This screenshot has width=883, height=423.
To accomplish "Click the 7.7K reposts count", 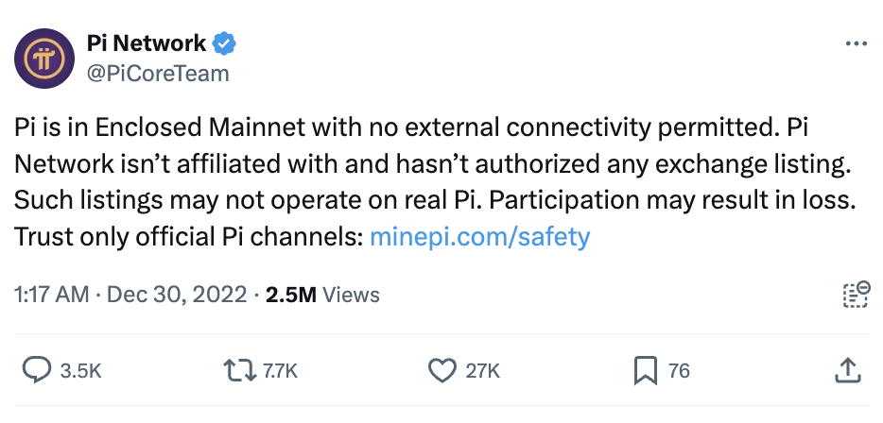I will click(280, 371).
